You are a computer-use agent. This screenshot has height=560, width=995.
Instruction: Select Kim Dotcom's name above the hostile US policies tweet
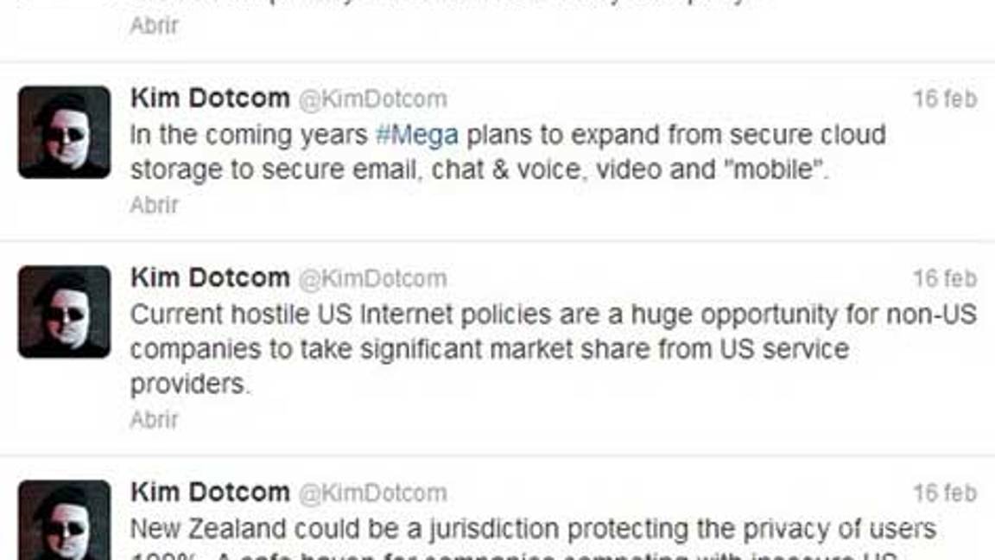[210, 278]
